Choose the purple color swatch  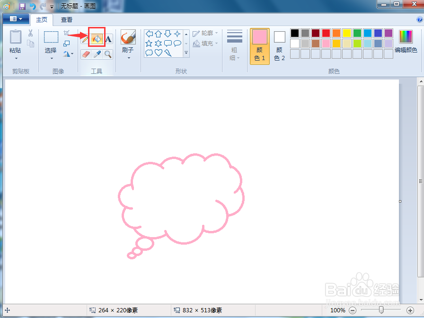pyautogui.click(x=389, y=33)
